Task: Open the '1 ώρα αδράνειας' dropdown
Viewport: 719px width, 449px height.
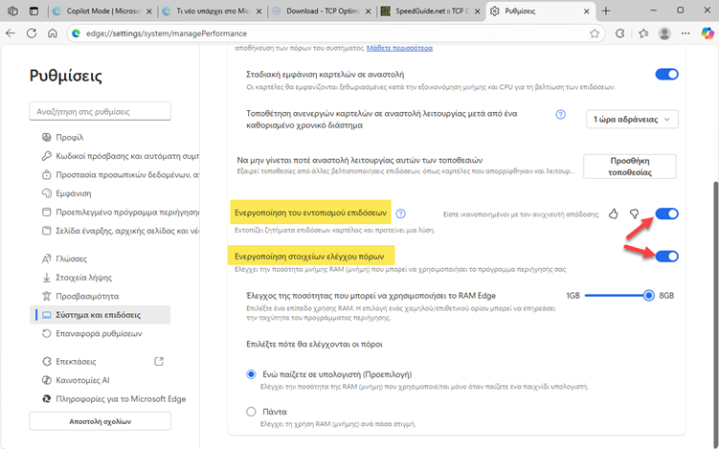Action: [632, 119]
